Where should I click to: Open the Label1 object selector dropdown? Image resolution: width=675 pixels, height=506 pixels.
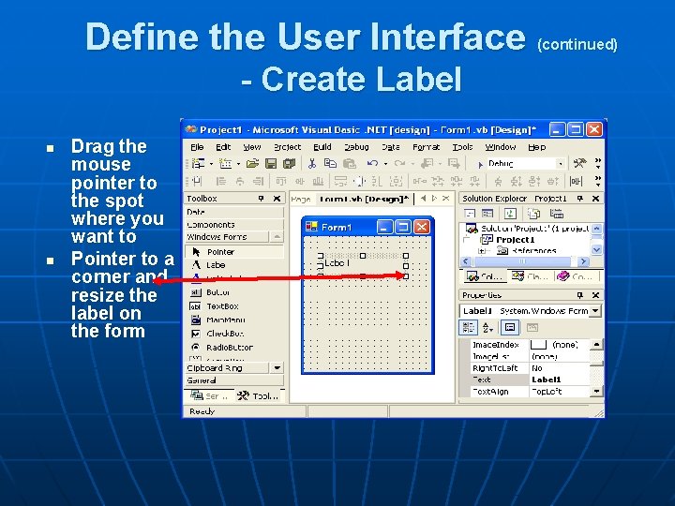pos(595,311)
